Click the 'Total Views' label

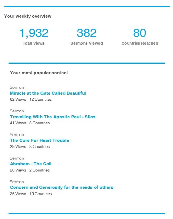(x=34, y=44)
